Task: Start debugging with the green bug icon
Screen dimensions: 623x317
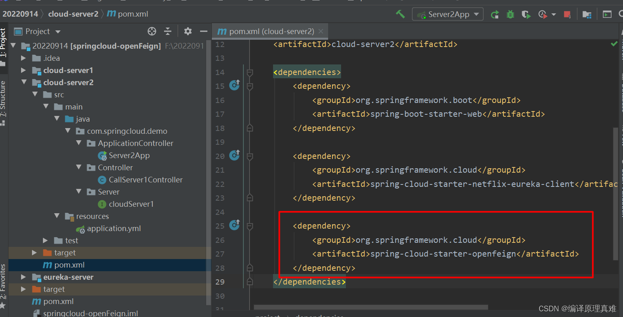Action: (x=510, y=15)
